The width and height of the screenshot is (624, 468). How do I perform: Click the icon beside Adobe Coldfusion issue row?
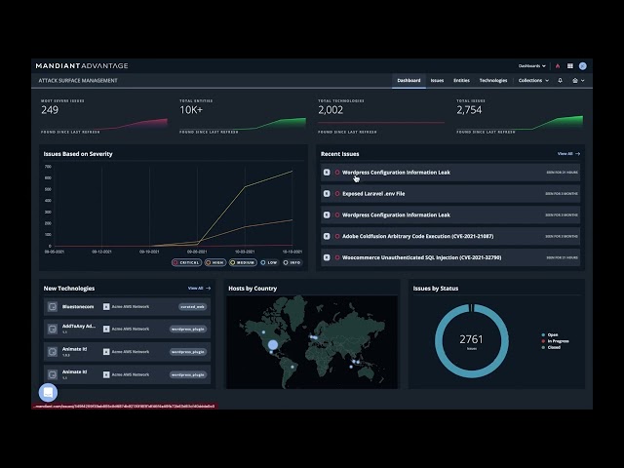[327, 236]
